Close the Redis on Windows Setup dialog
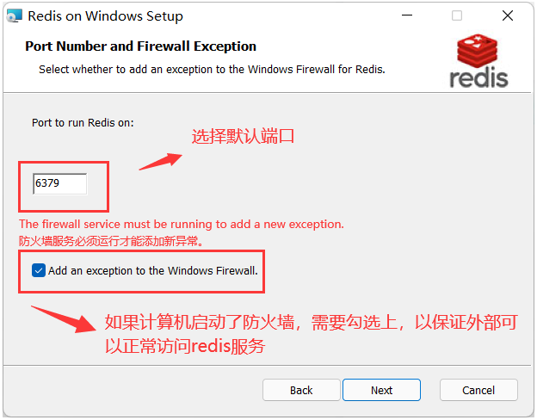Image resolution: width=537 pixels, height=420 pixels. (x=508, y=15)
